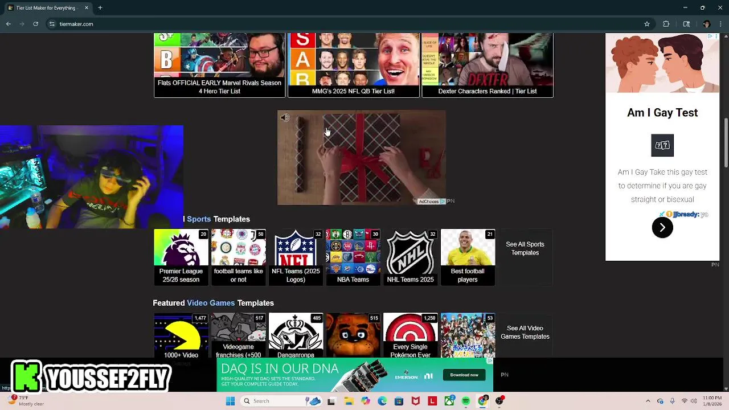Open volume control in system tray
The height and width of the screenshot is (410, 729).
point(694,401)
